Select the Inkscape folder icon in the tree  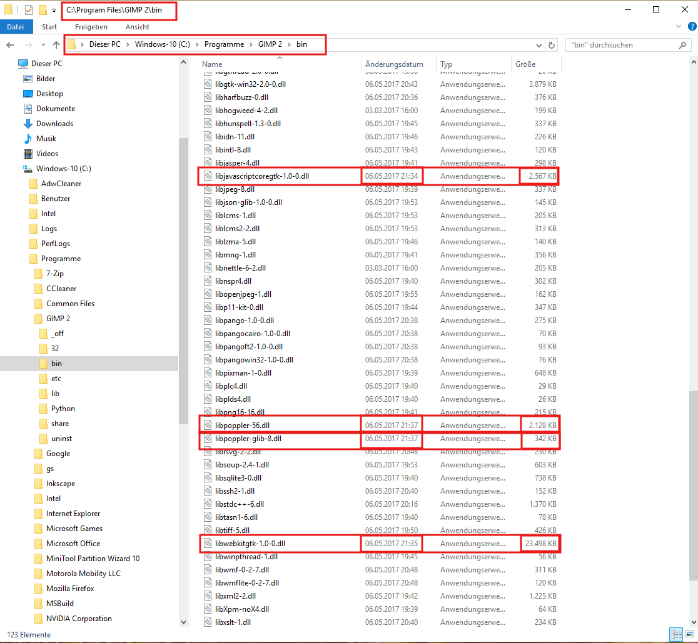pyautogui.click(x=39, y=484)
